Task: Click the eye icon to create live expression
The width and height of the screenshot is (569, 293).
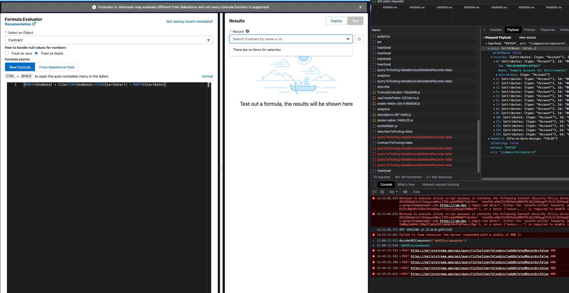Action: (405, 192)
